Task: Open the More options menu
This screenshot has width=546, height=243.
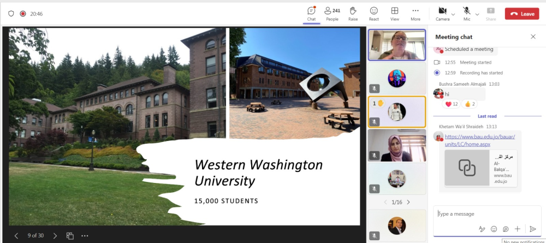Action: (416, 13)
